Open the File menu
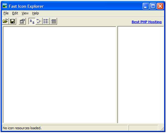 [6, 13]
